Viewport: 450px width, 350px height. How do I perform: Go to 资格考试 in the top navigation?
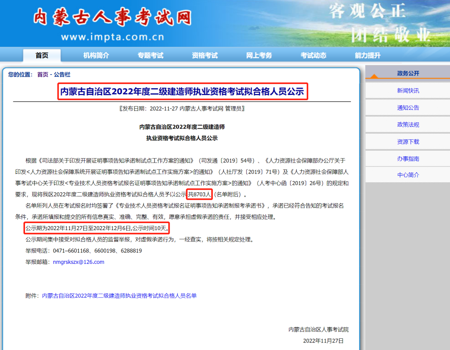tap(205, 55)
